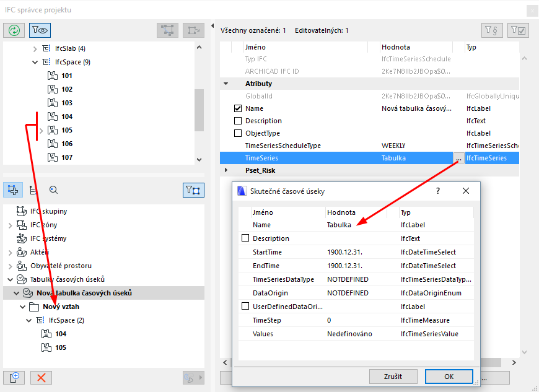539x392 pixels.
Task: Collapse Nová tabulka časových úseků node
Action: click(16, 293)
